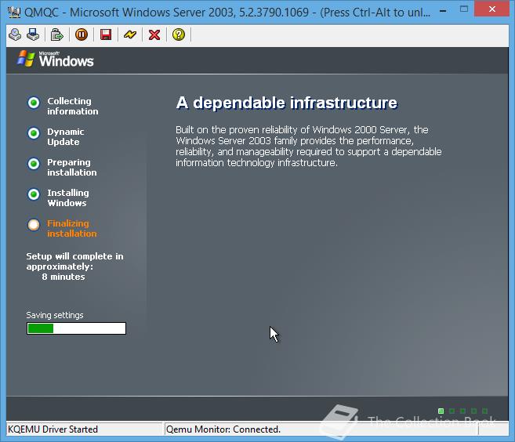Click the 'Saving settings' status label
This screenshot has height=442, width=515.
(x=55, y=315)
